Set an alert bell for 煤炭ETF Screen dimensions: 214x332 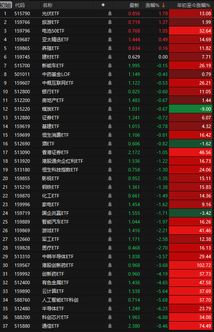[110, 109]
